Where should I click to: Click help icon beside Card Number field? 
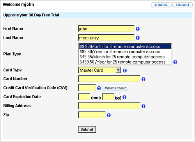point(144,79)
